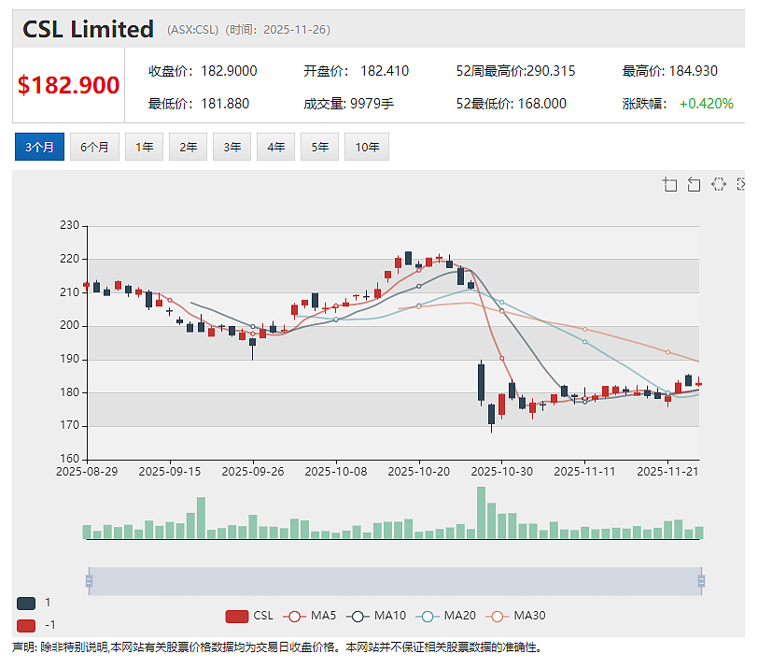
Task: Click the CSL Limited title
Action: [88, 29]
